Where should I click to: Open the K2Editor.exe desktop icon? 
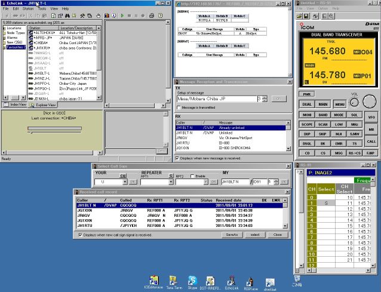click(155, 281)
